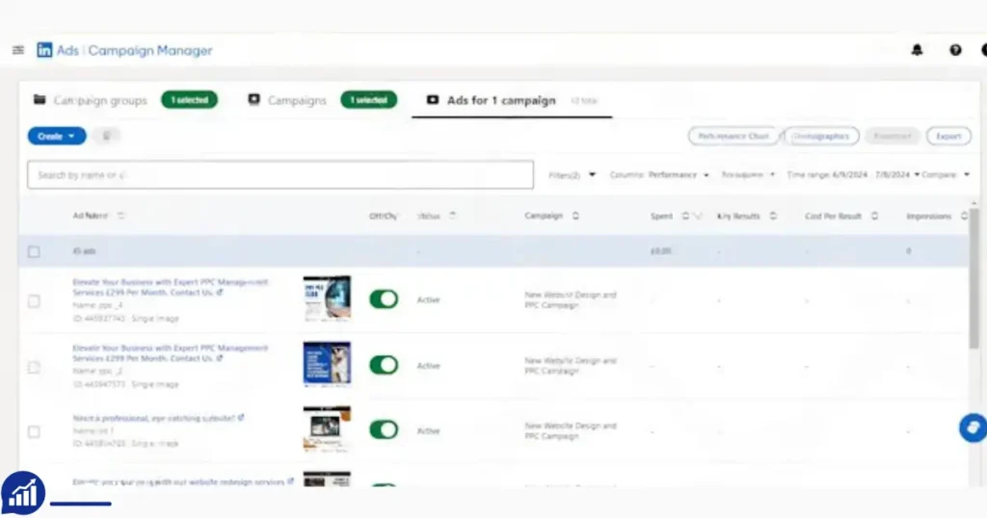Click the icon button next to Create

106,136
